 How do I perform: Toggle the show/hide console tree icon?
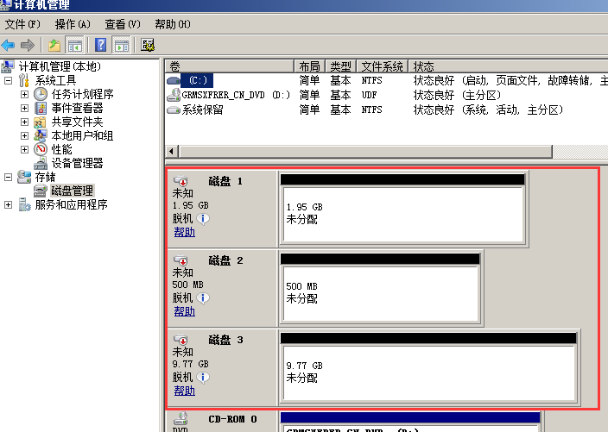pos(75,46)
